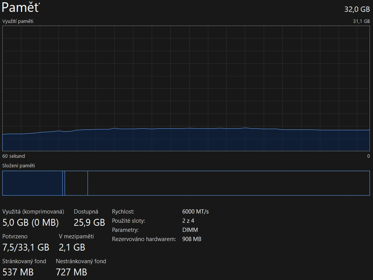The image size is (373, 280).
Task: Click the 537 MB paged pool value
Action: (18, 272)
